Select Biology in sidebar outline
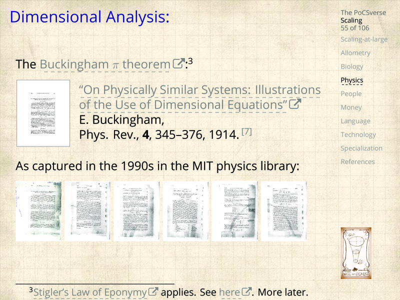This screenshot has height=300, width=400. pos(351,66)
